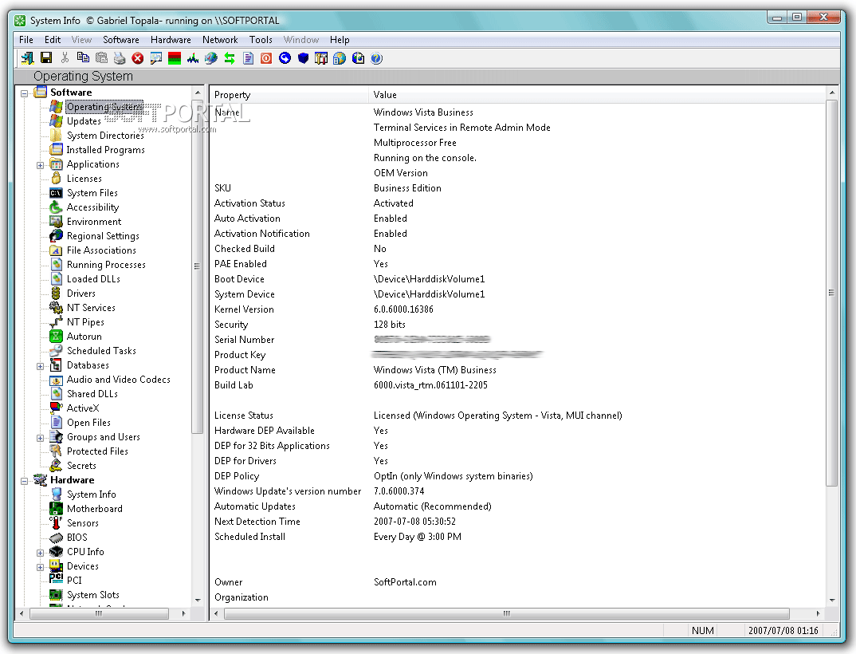Click the text document toolbar icon
The height and width of the screenshot is (654, 856).
click(248, 58)
